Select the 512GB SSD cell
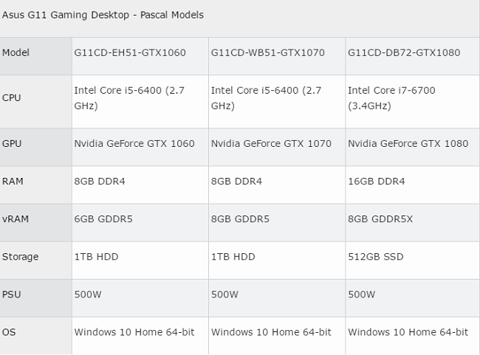Screen dimensions: 480x355 tap(376, 257)
